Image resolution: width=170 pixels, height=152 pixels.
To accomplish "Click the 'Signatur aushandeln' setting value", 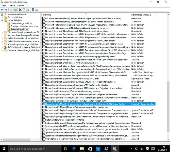I will point(140,79).
